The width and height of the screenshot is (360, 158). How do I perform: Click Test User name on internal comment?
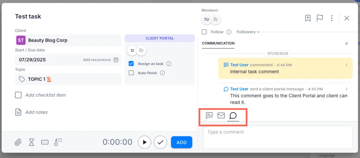[x=239, y=65]
